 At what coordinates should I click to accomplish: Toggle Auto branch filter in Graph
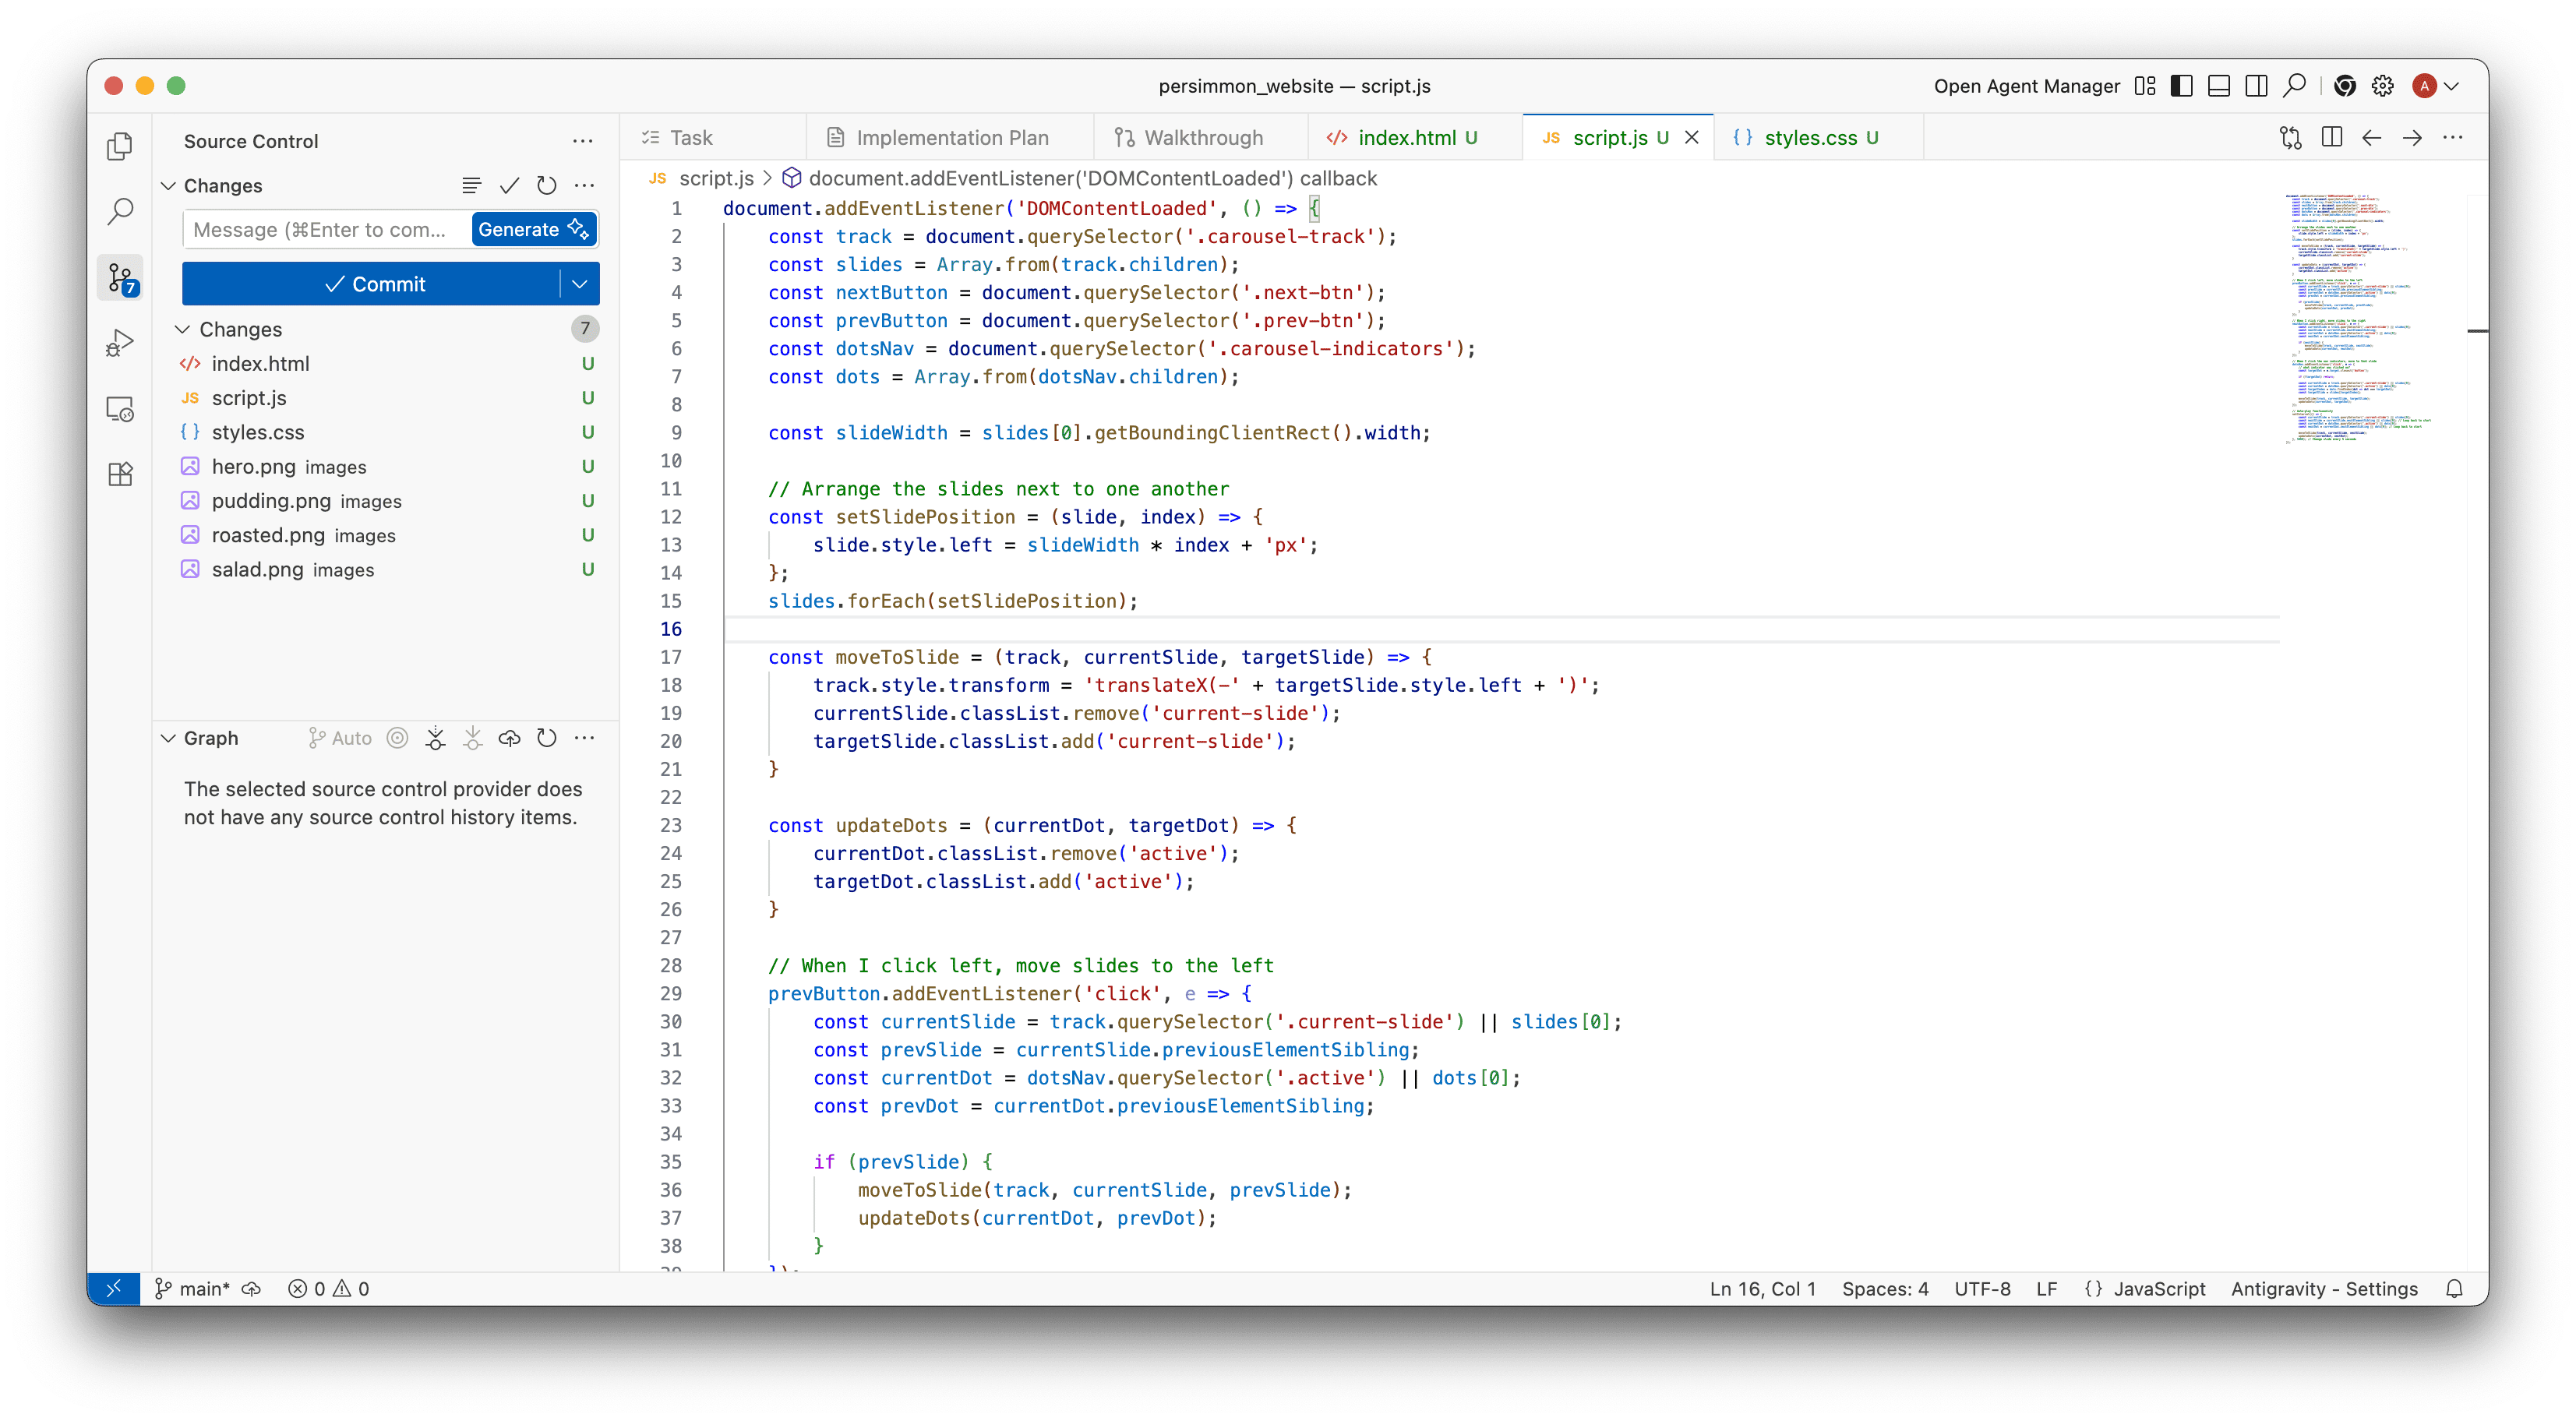click(x=340, y=738)
